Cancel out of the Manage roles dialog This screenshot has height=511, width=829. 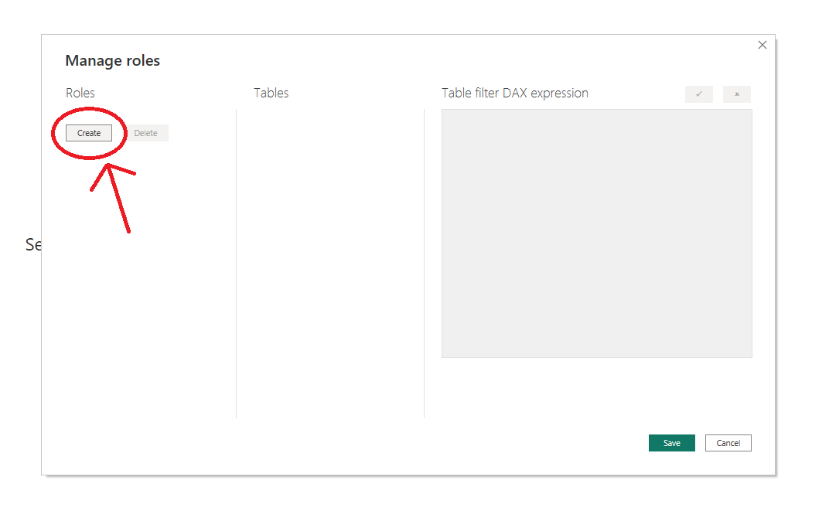click(x=728, y=442)
